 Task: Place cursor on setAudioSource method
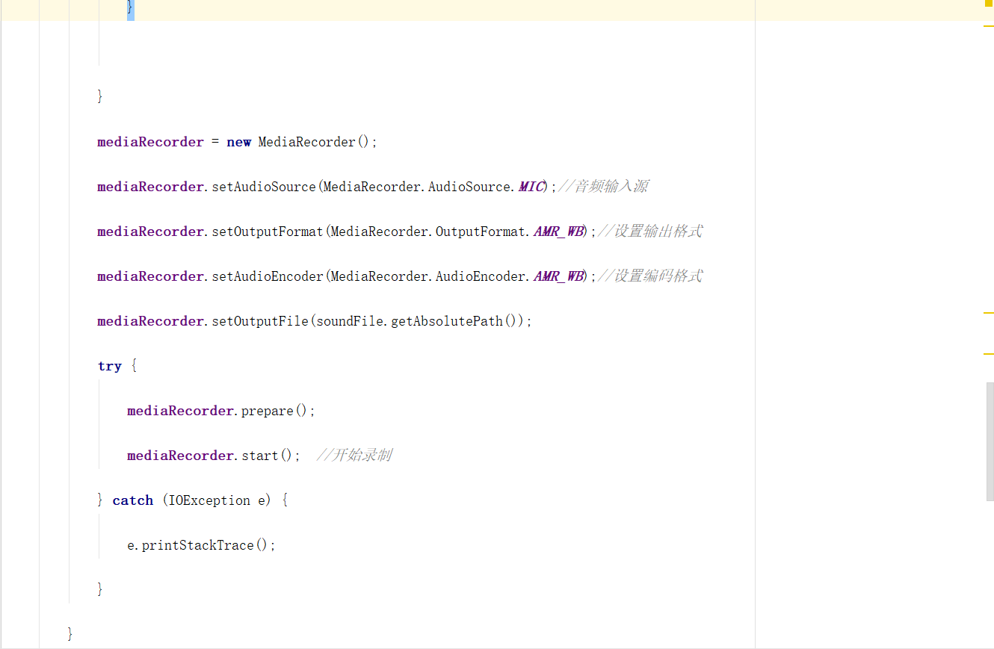[x=264, y=187]
